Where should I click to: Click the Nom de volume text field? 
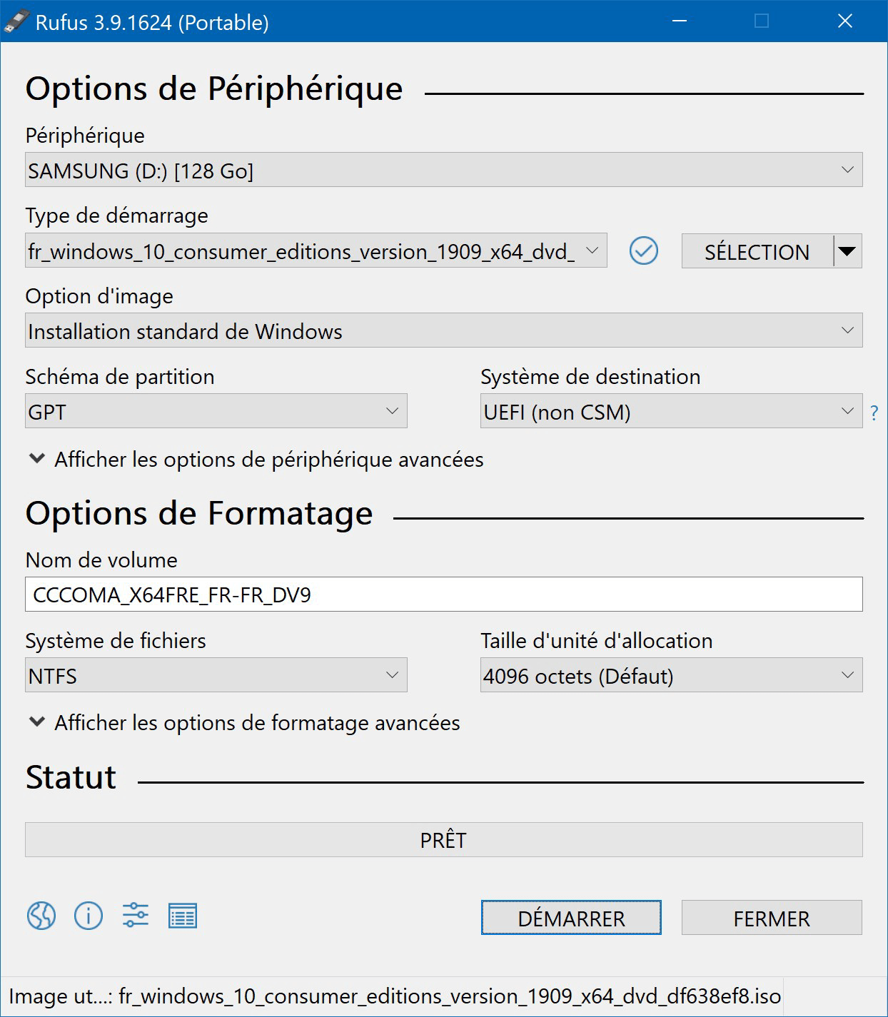443,595
